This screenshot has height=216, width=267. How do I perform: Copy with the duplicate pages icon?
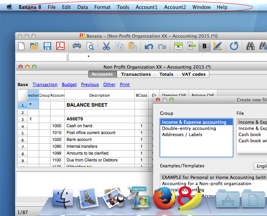(119, 46)
